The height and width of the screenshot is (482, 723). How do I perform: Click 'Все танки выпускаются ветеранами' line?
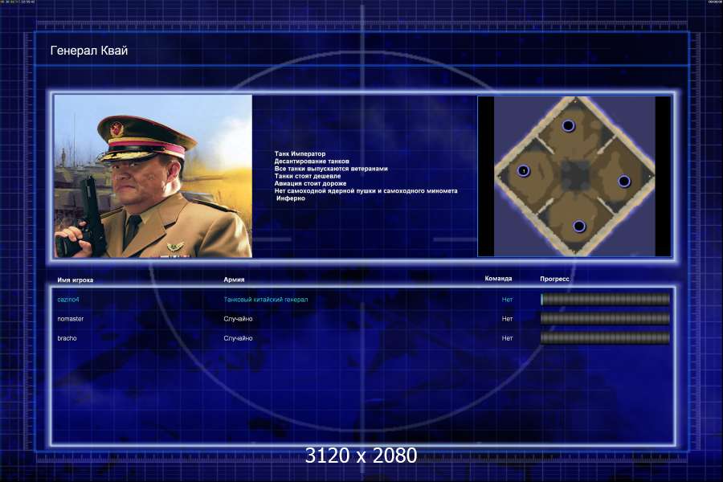coord(331,169)
